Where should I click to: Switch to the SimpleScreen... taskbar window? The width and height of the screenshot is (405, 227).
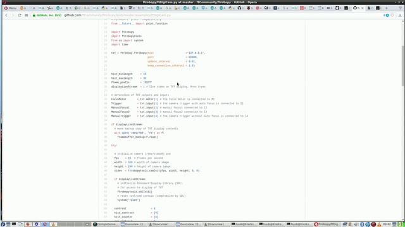point(106,224)
